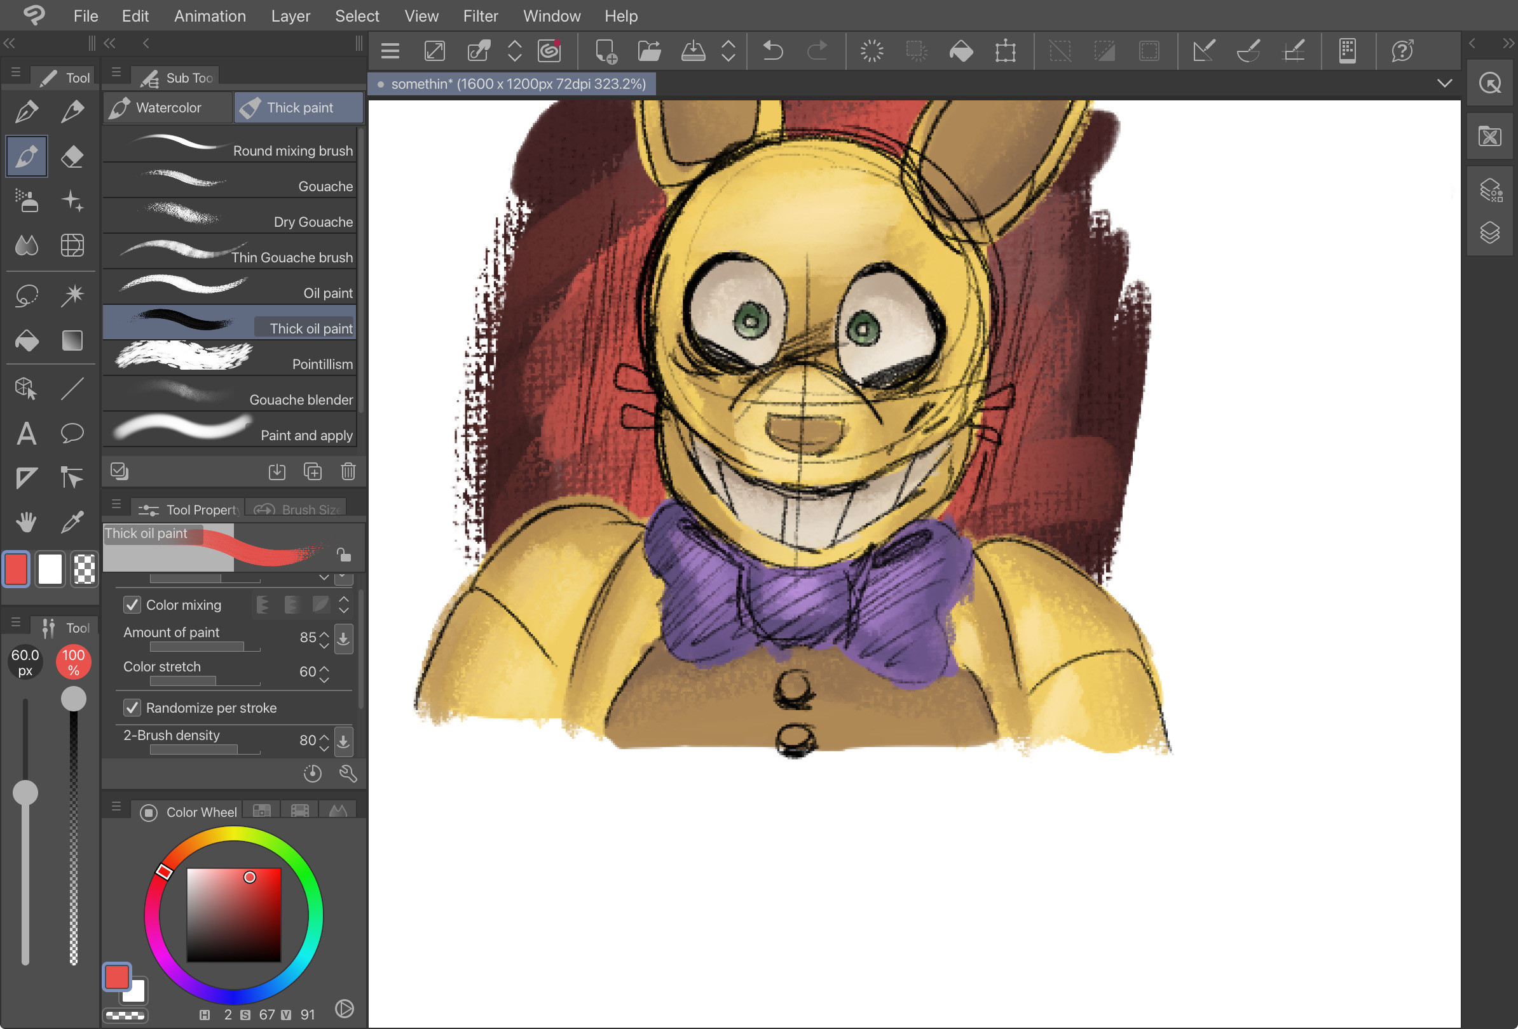The height and width of the screenshot is (1029, 1518).
Task: Toggle tool property lock icon
Action: (343, 555)
